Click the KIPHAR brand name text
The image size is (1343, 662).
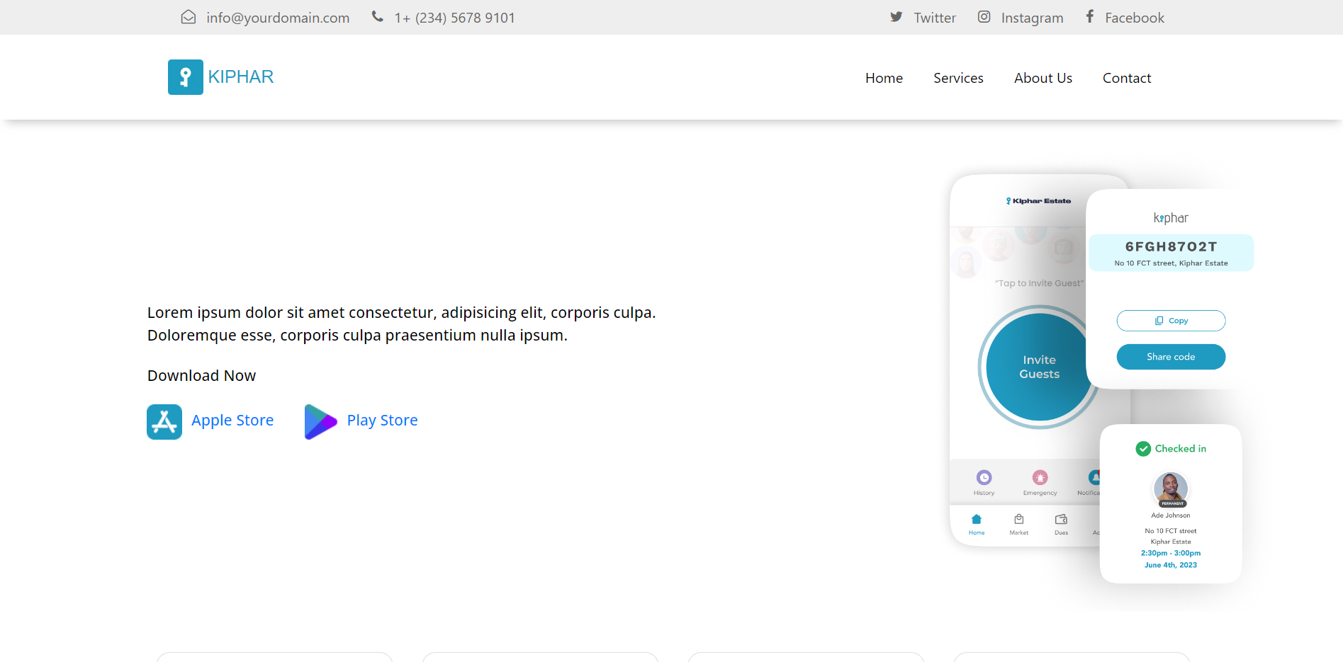[241, 77]
